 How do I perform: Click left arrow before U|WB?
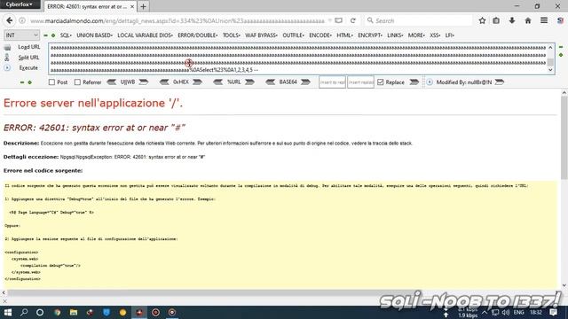point(112,82)
